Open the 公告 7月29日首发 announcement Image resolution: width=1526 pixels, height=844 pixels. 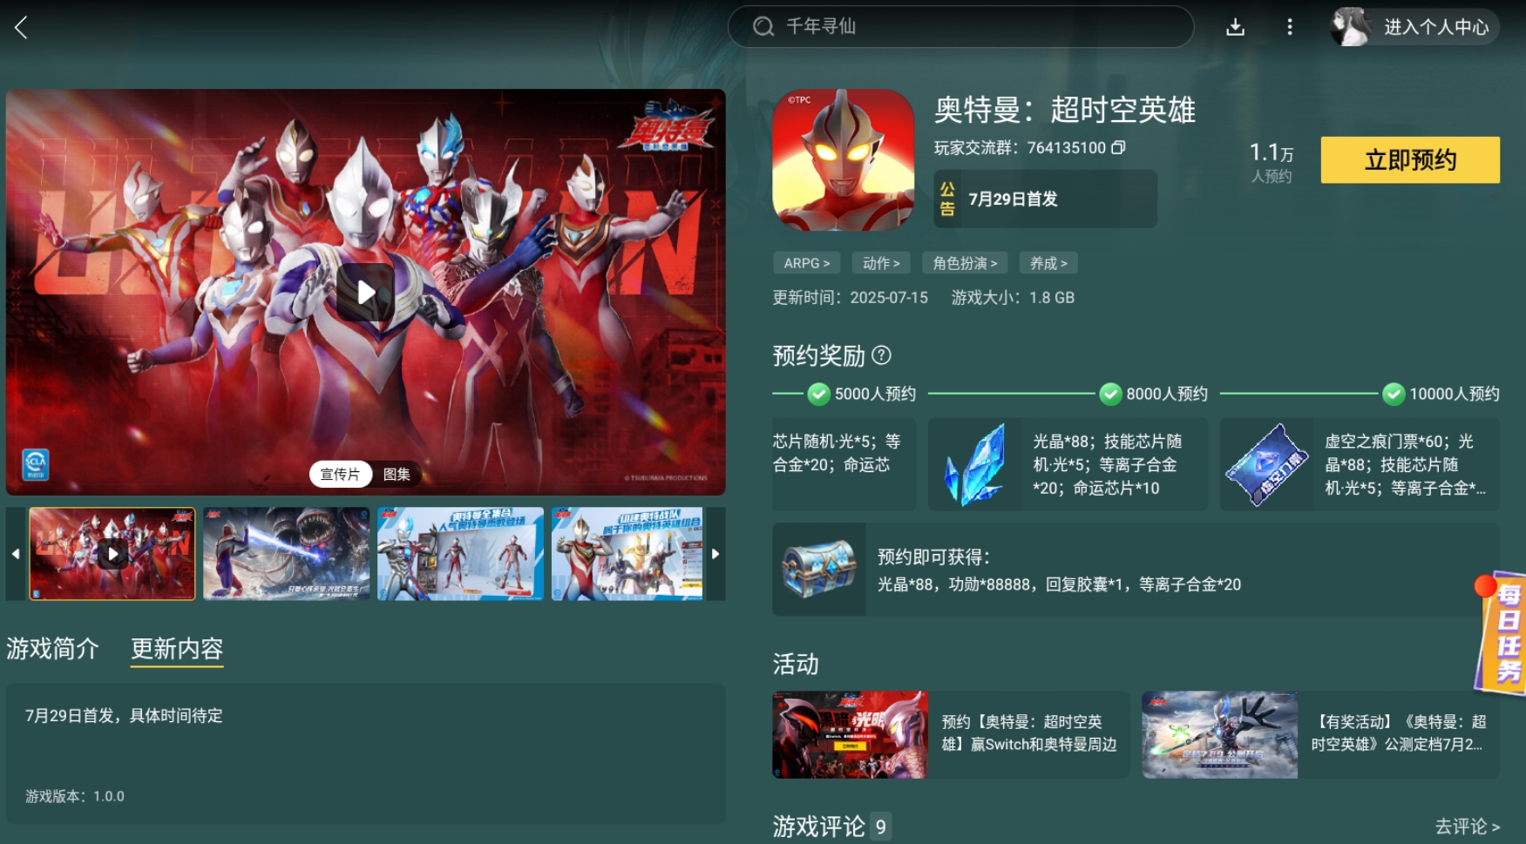point(1045,199)
